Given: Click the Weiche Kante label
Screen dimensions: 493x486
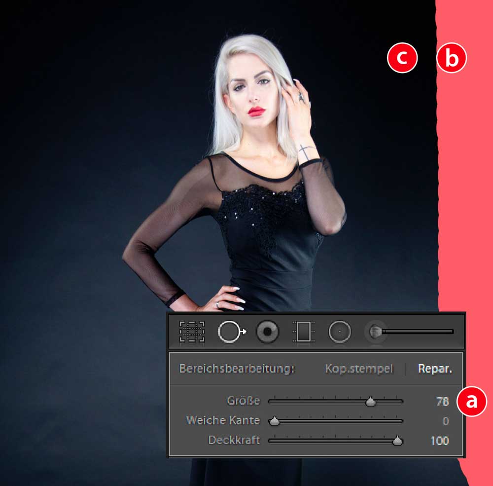Looking at the screenshot, I should [223, 420].
